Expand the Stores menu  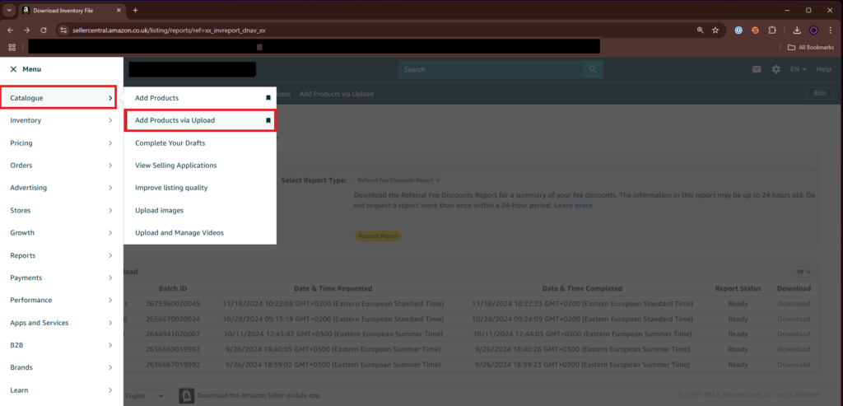tap(61, 210)
